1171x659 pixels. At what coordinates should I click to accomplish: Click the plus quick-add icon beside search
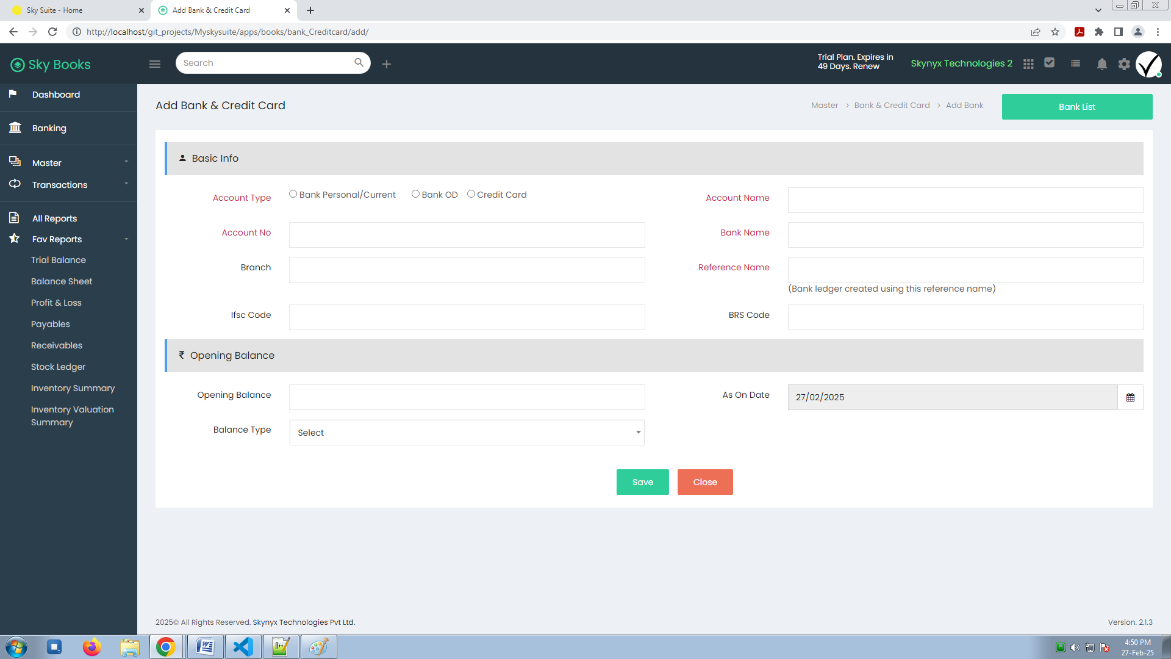(x=387, y=63)
